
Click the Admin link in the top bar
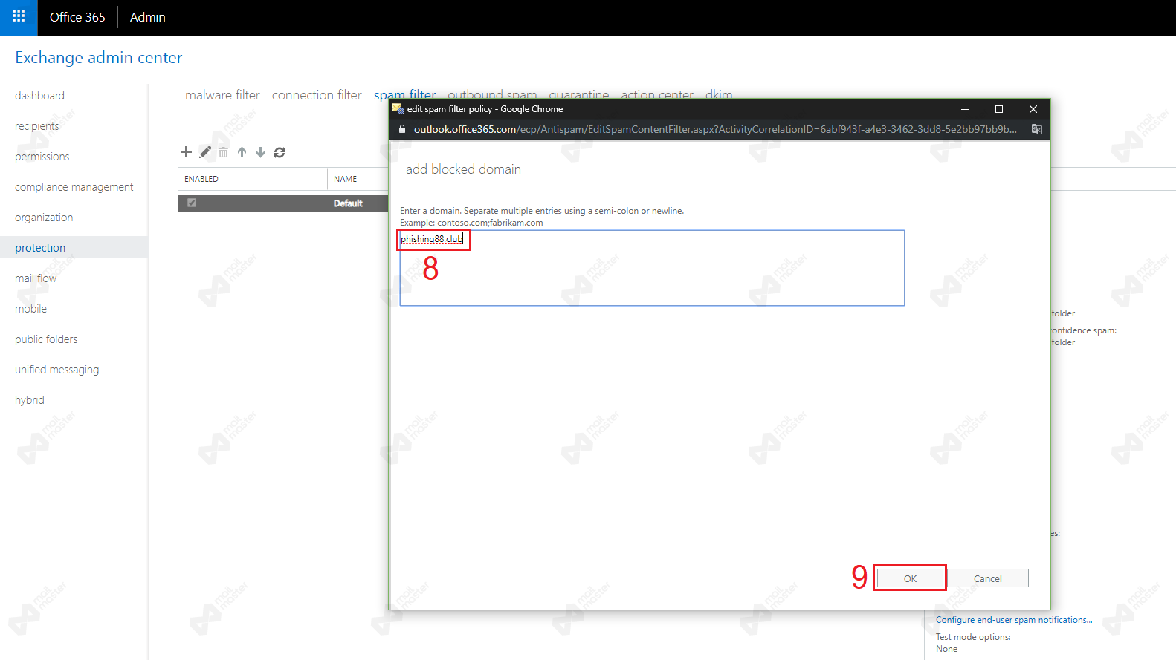[x=147, y=17]
